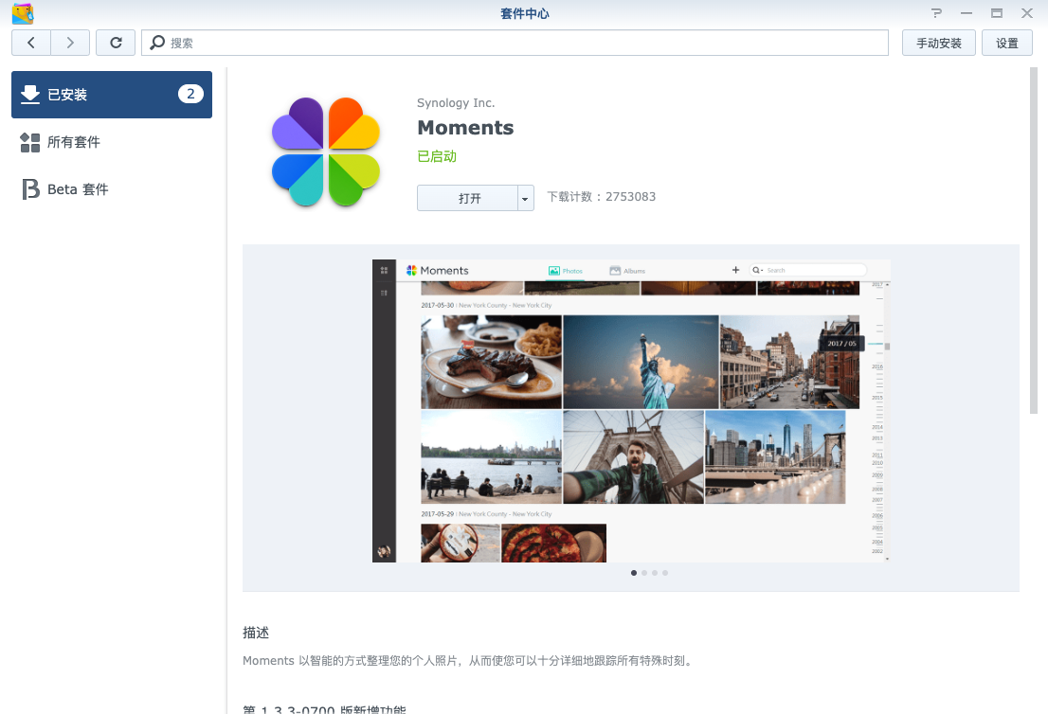Close the 套件中心 window
The width and height of the screenshot is (1048, 714).
click(1026, 13)
